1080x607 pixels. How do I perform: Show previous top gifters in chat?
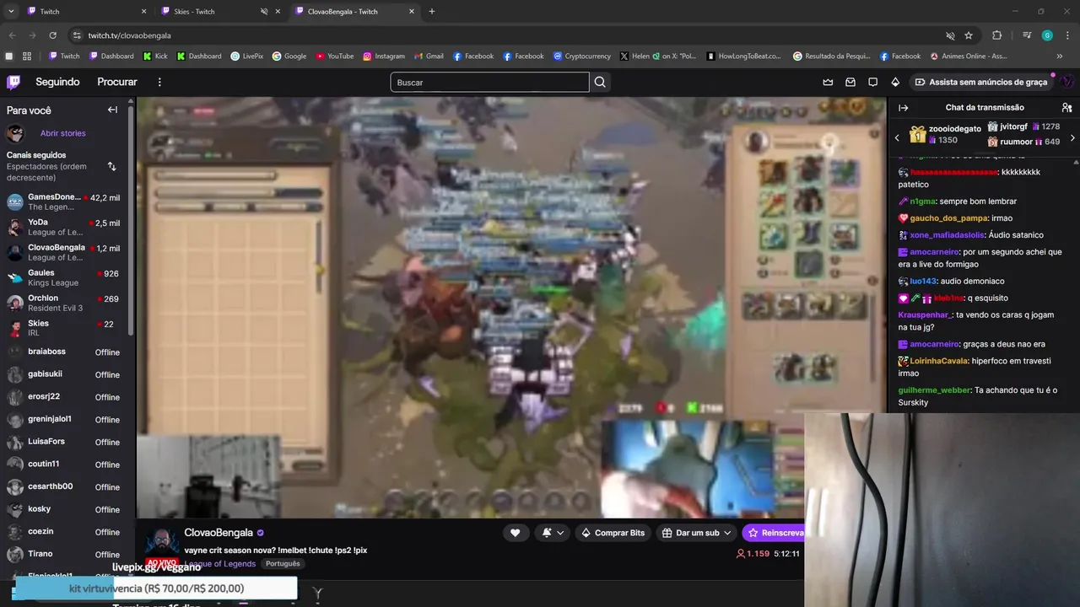tap(897, 137)
